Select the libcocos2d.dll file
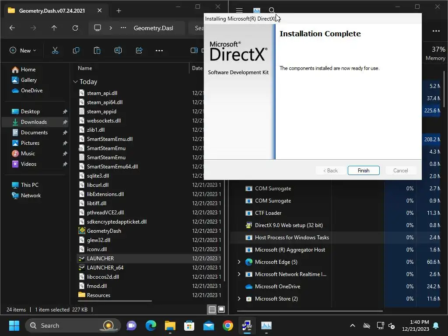This screenshot has height=336, width=448. pyautogui.click(x=103, y=276)
